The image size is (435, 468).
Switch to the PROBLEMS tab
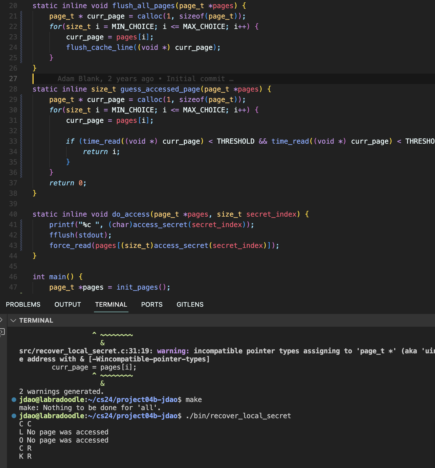tap(23, 305)
